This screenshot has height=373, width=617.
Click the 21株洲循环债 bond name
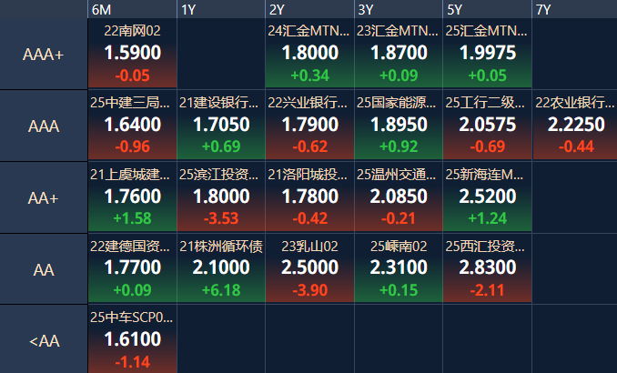tap(221, 246)
